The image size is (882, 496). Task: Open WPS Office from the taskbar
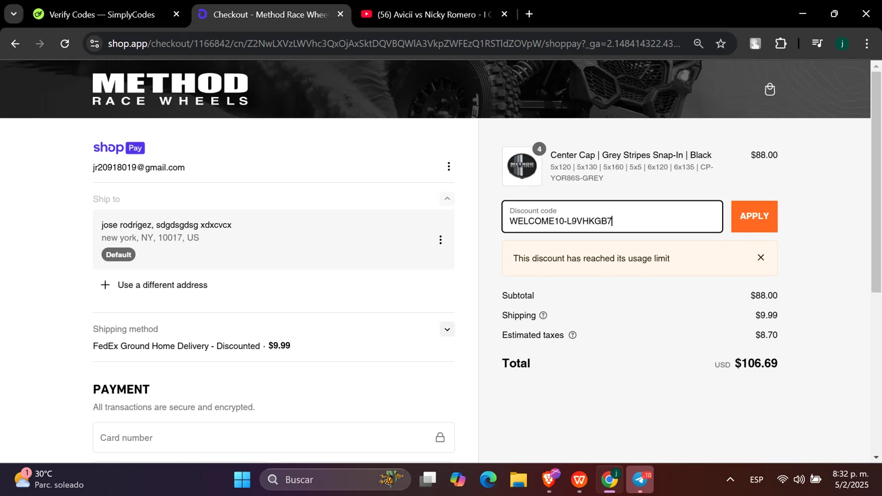coord(579,480)
